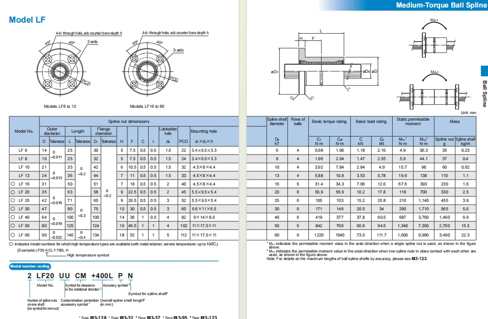The height and width of the screenshot is (319, 488).
Task: Open the 'See 3-37' footnote reference
Action: coord(149,317)
